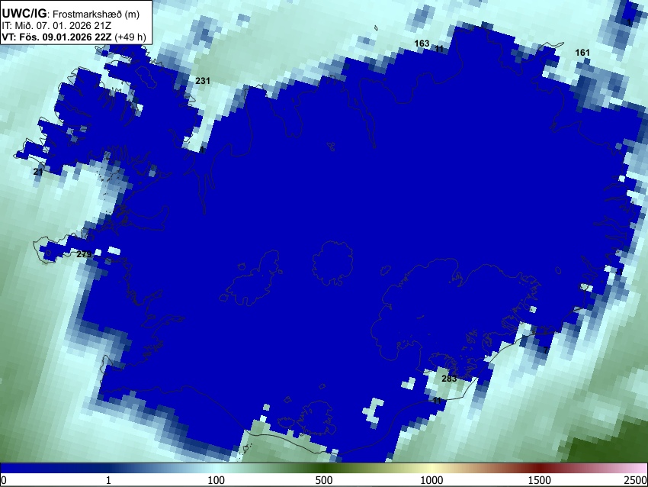Screen dimensions: 648x487
Task: Select the 7 value label on the map
Action: [x=546, y=350]
